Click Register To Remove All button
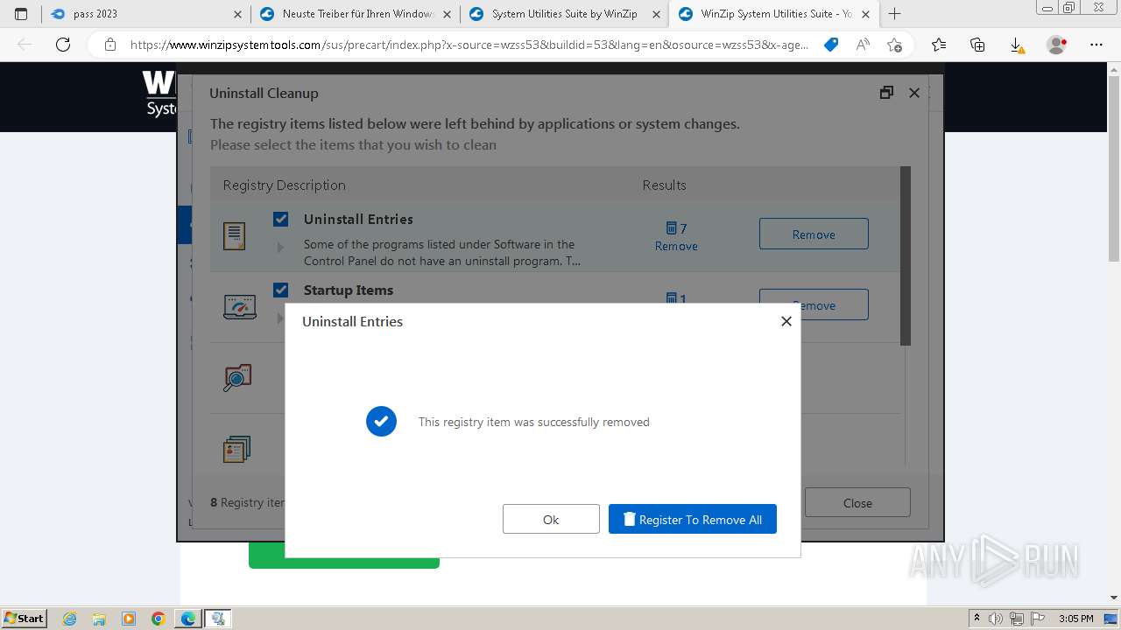Screen dimensions: 1121x630 click(x=693, y=519)
